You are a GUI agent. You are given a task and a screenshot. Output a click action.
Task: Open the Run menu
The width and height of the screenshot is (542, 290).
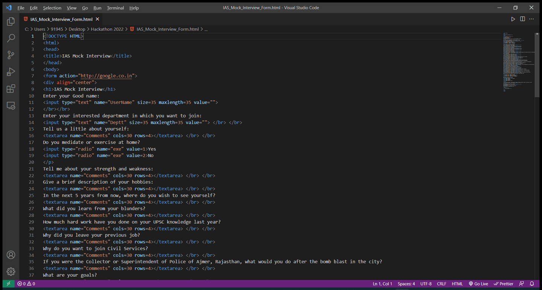(x=97, y=8)
